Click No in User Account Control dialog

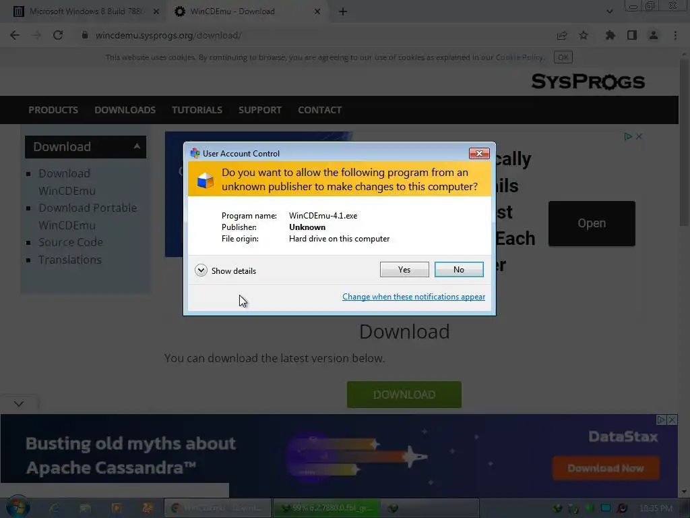(458, 270)
